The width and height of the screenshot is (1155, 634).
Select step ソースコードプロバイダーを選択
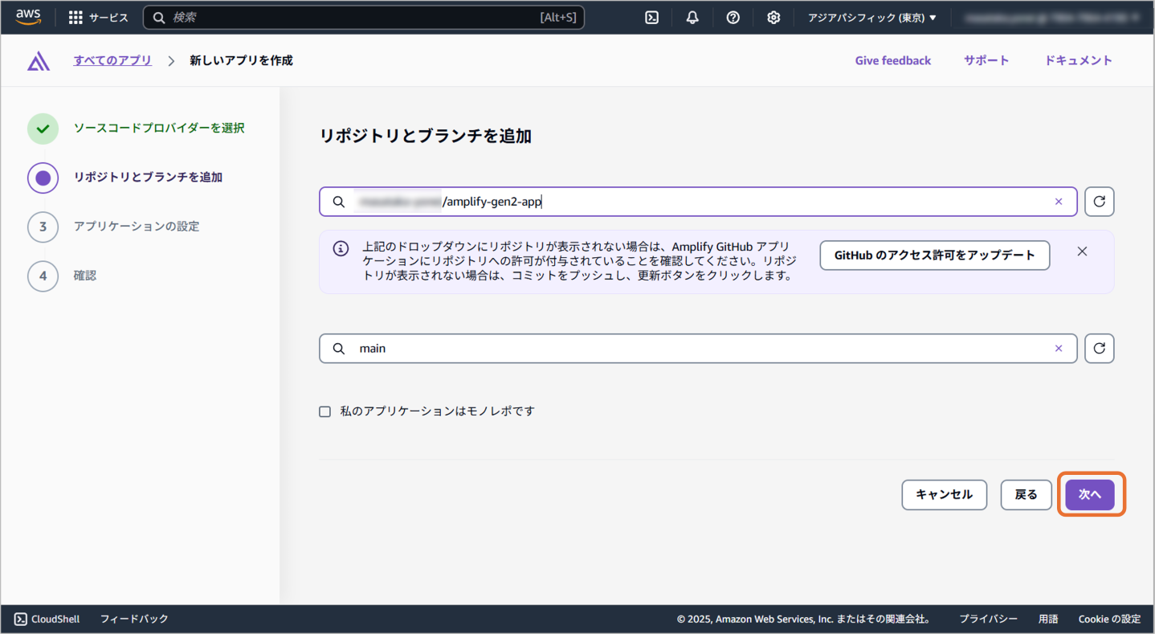tap(159, 128)
